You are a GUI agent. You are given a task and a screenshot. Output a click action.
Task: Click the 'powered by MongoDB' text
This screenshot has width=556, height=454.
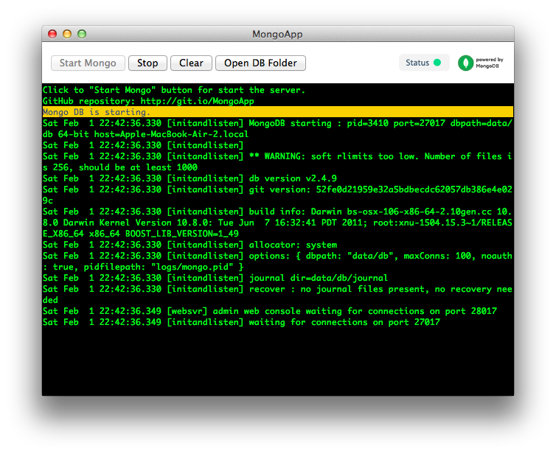coord(490,63)
